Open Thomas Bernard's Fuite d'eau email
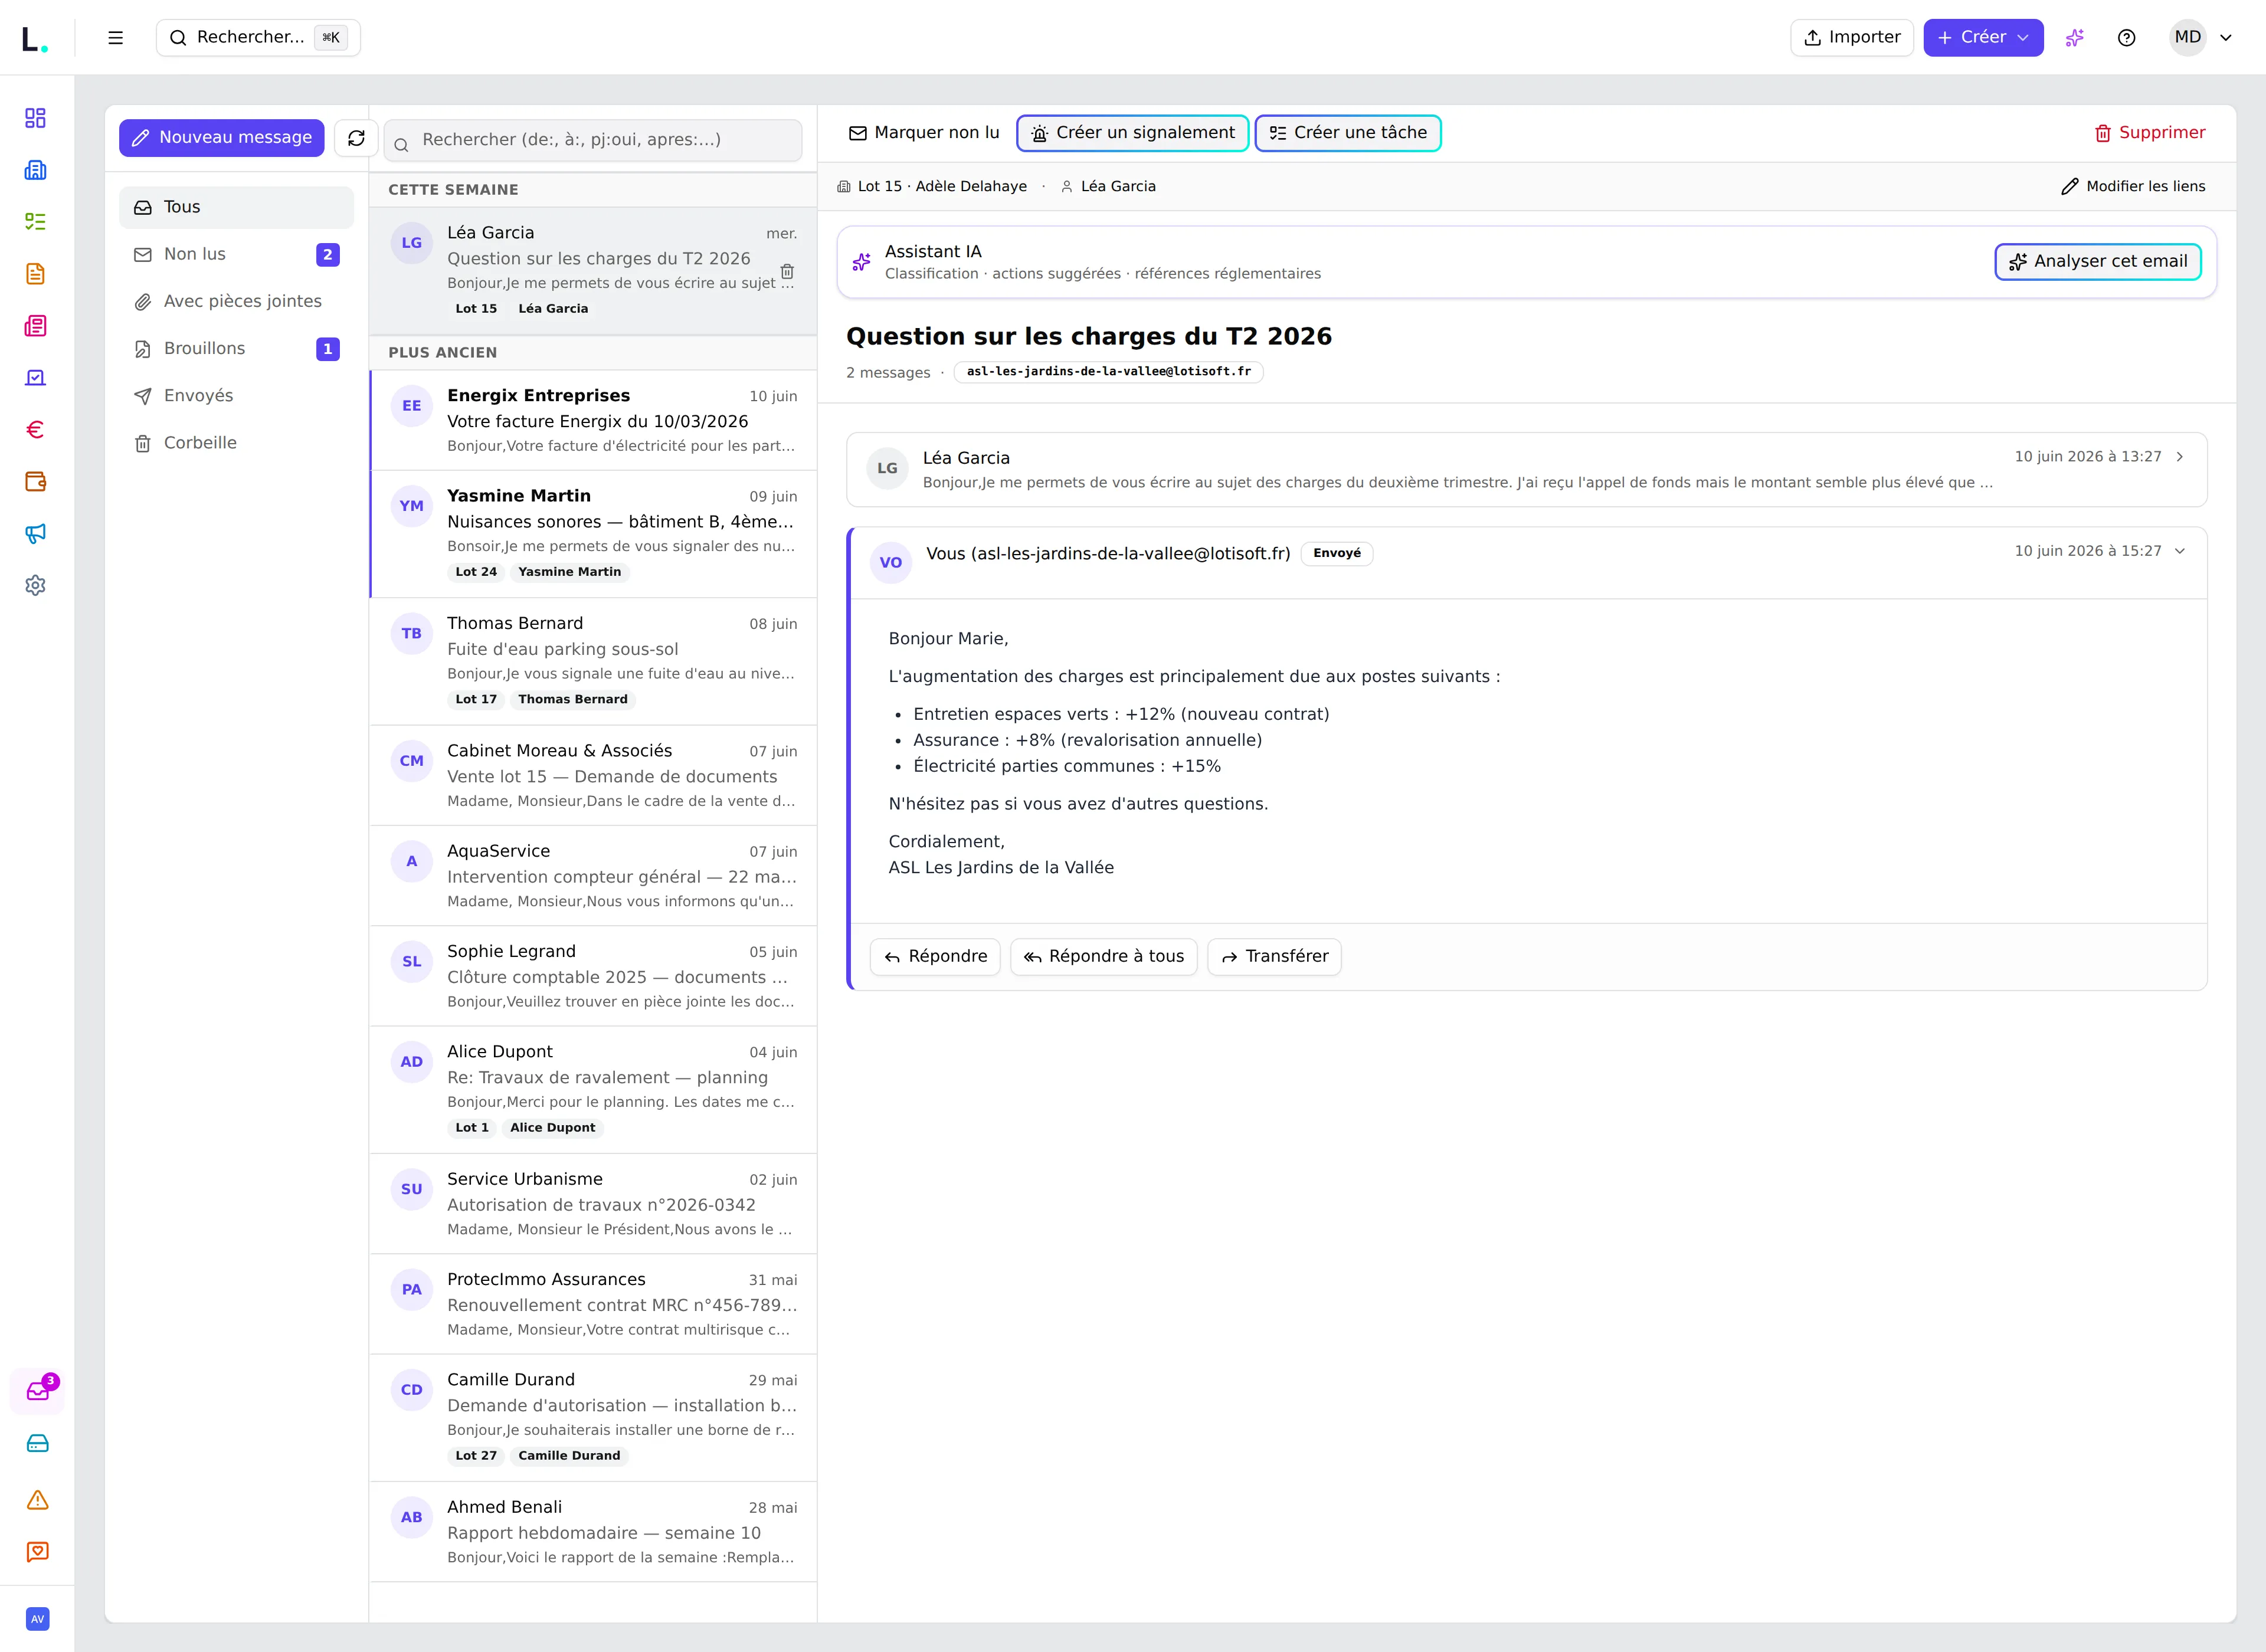Viewport: 2266px width, 1652px height. (x=594, y=662)
